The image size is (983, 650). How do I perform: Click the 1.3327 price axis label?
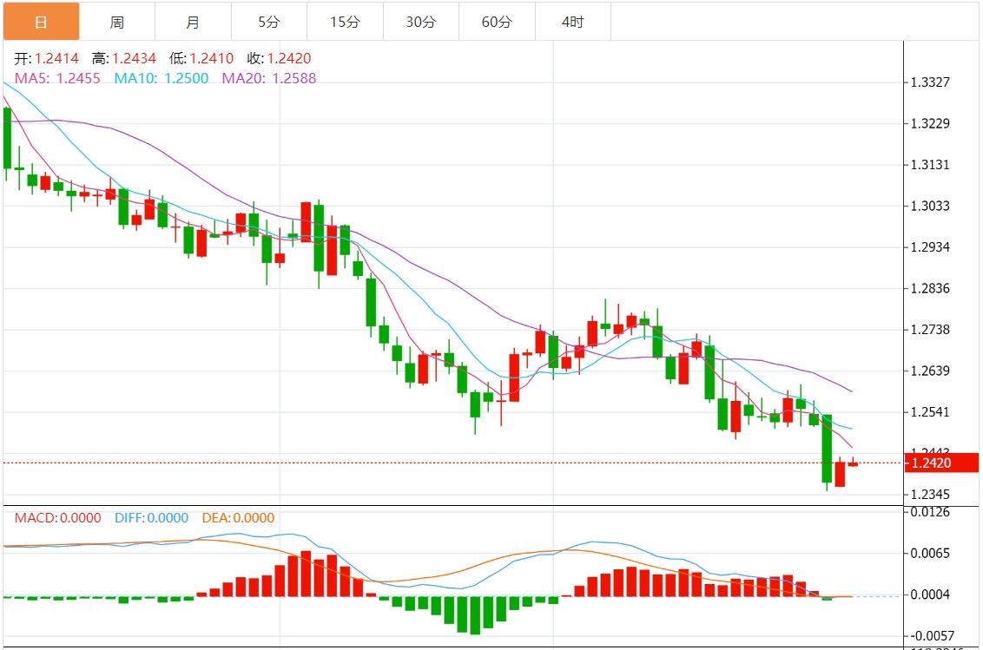[x=930, y=82]
